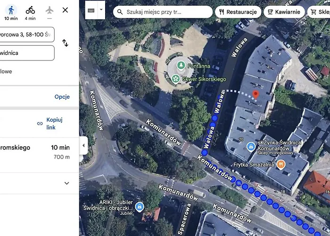The width and height of the screenshot is (330, 236).
Task: Filter by Restauracje
Action: tap(238, 12)
